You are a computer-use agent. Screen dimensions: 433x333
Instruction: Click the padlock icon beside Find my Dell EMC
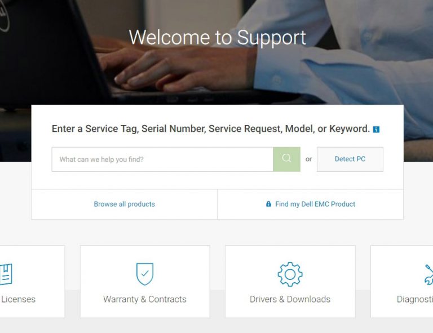[x=268, y=204]
